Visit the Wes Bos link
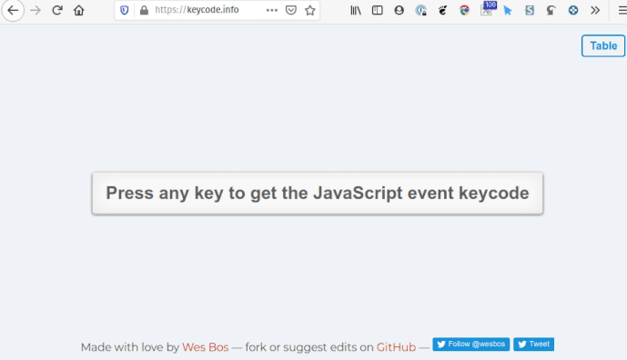Viewport: 627px width, 360px height. tap(205, 347)
